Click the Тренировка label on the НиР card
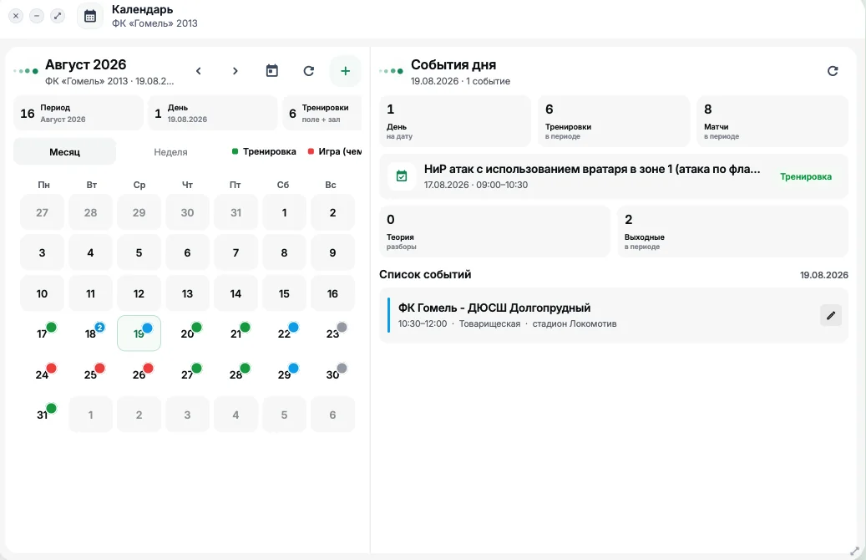The image size is (866, 560). pyautogui.click(x=806, y=176)
